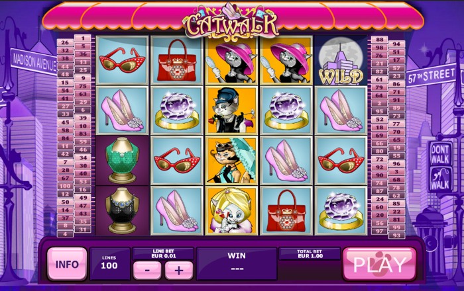Click the Lines 100 display
The height and width of the screenshot is (291, 464).
pyautogui.click(x=109, y=264)
